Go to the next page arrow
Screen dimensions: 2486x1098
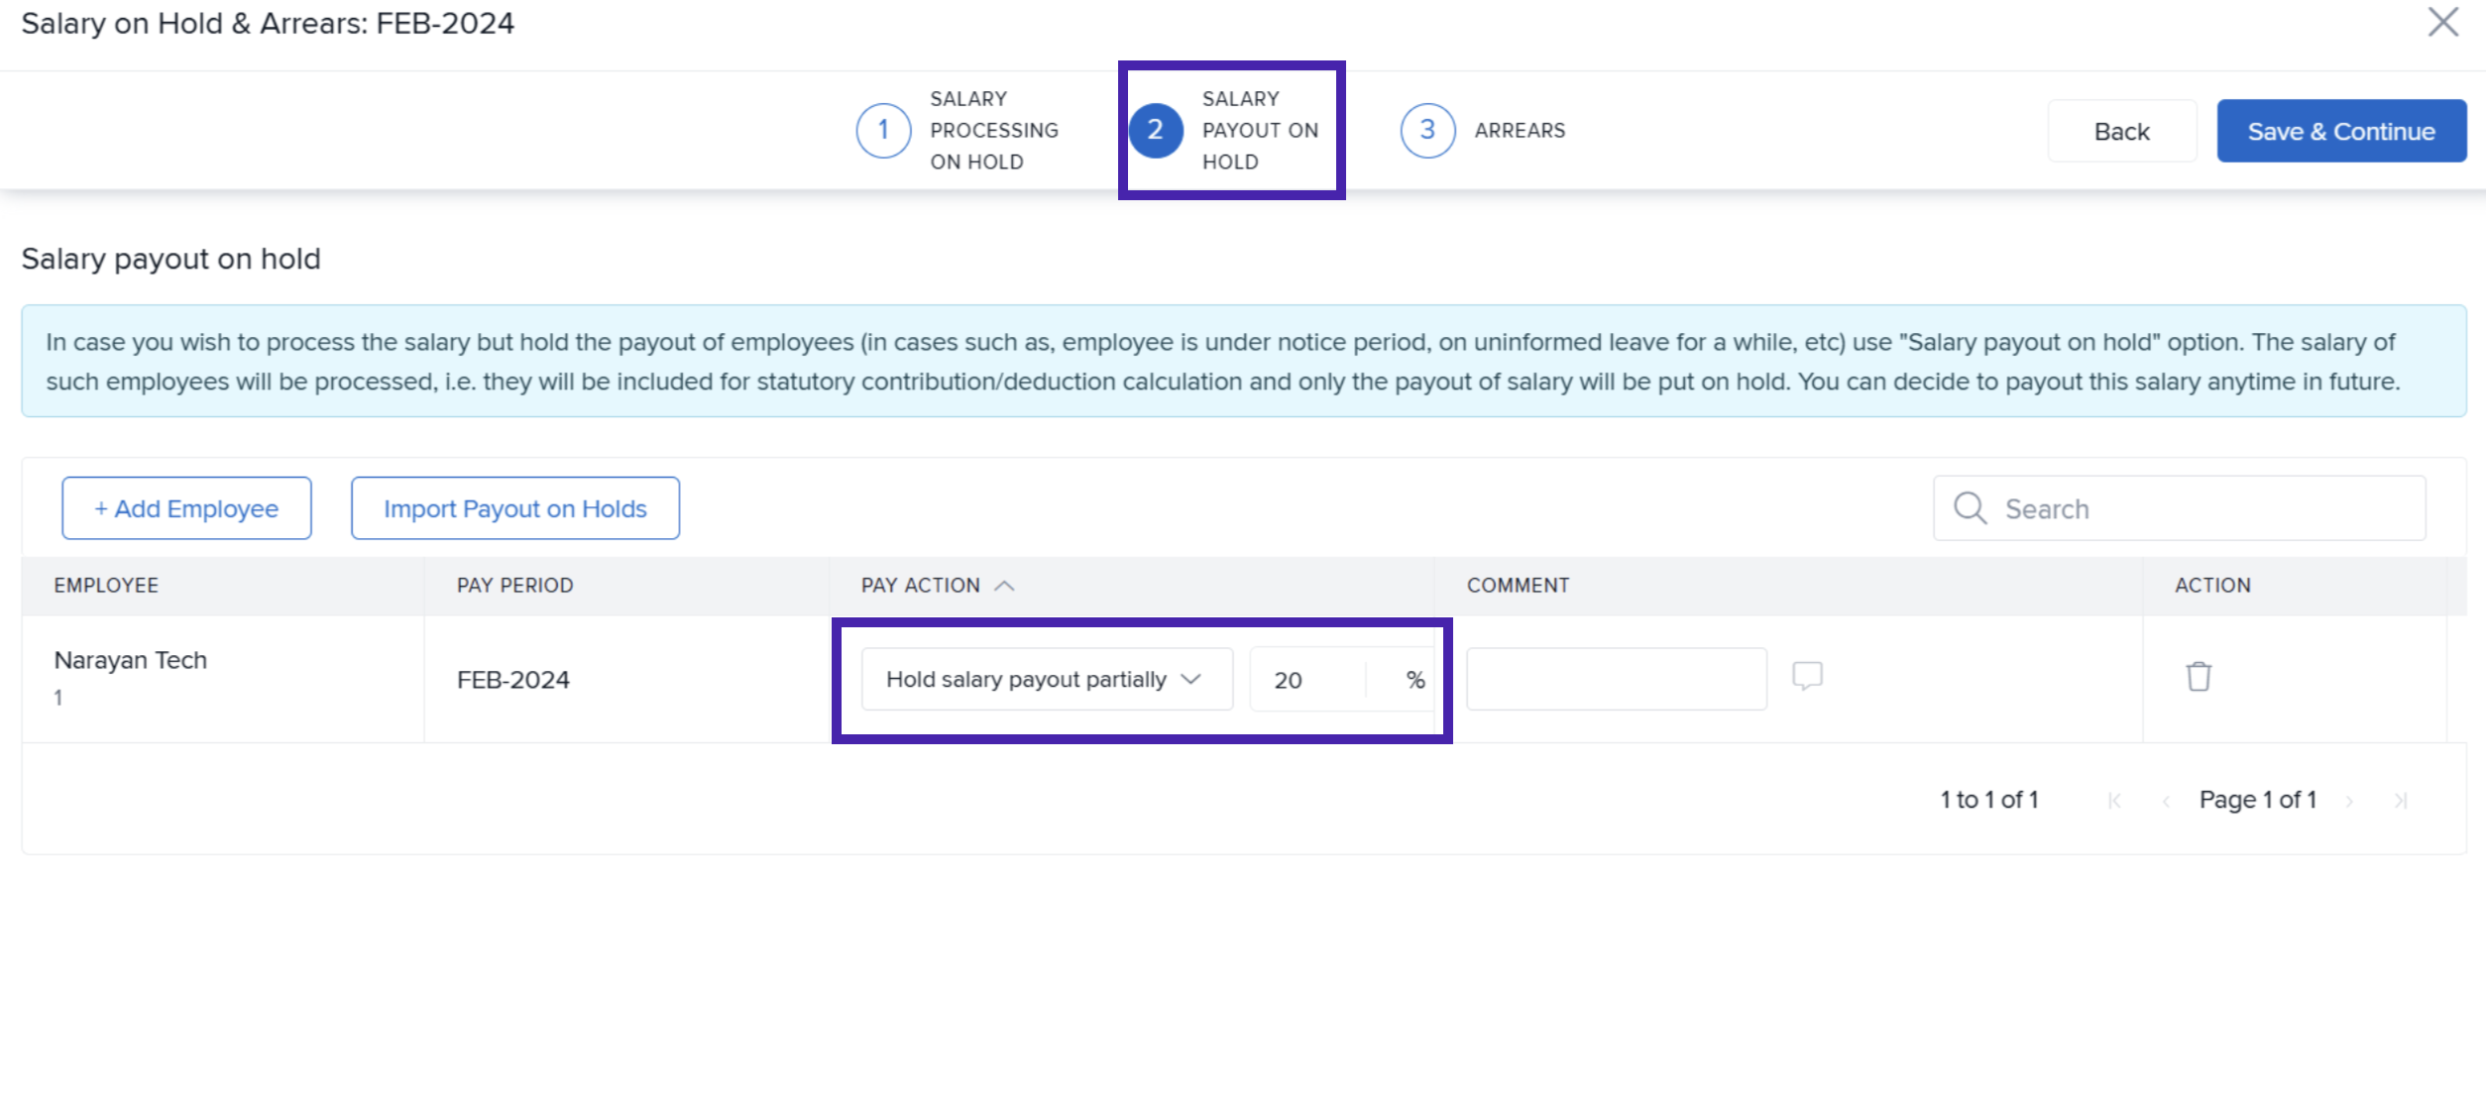tap(2349, 801)
